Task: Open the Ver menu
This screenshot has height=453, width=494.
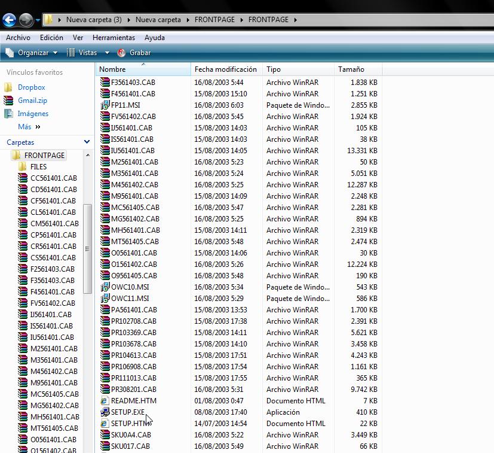Action: tap(78, 38)
